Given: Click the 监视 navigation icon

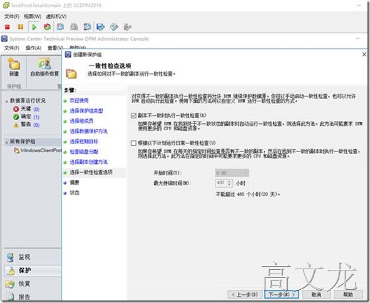Looking at the screenshot, I should (x=10, y=257).
